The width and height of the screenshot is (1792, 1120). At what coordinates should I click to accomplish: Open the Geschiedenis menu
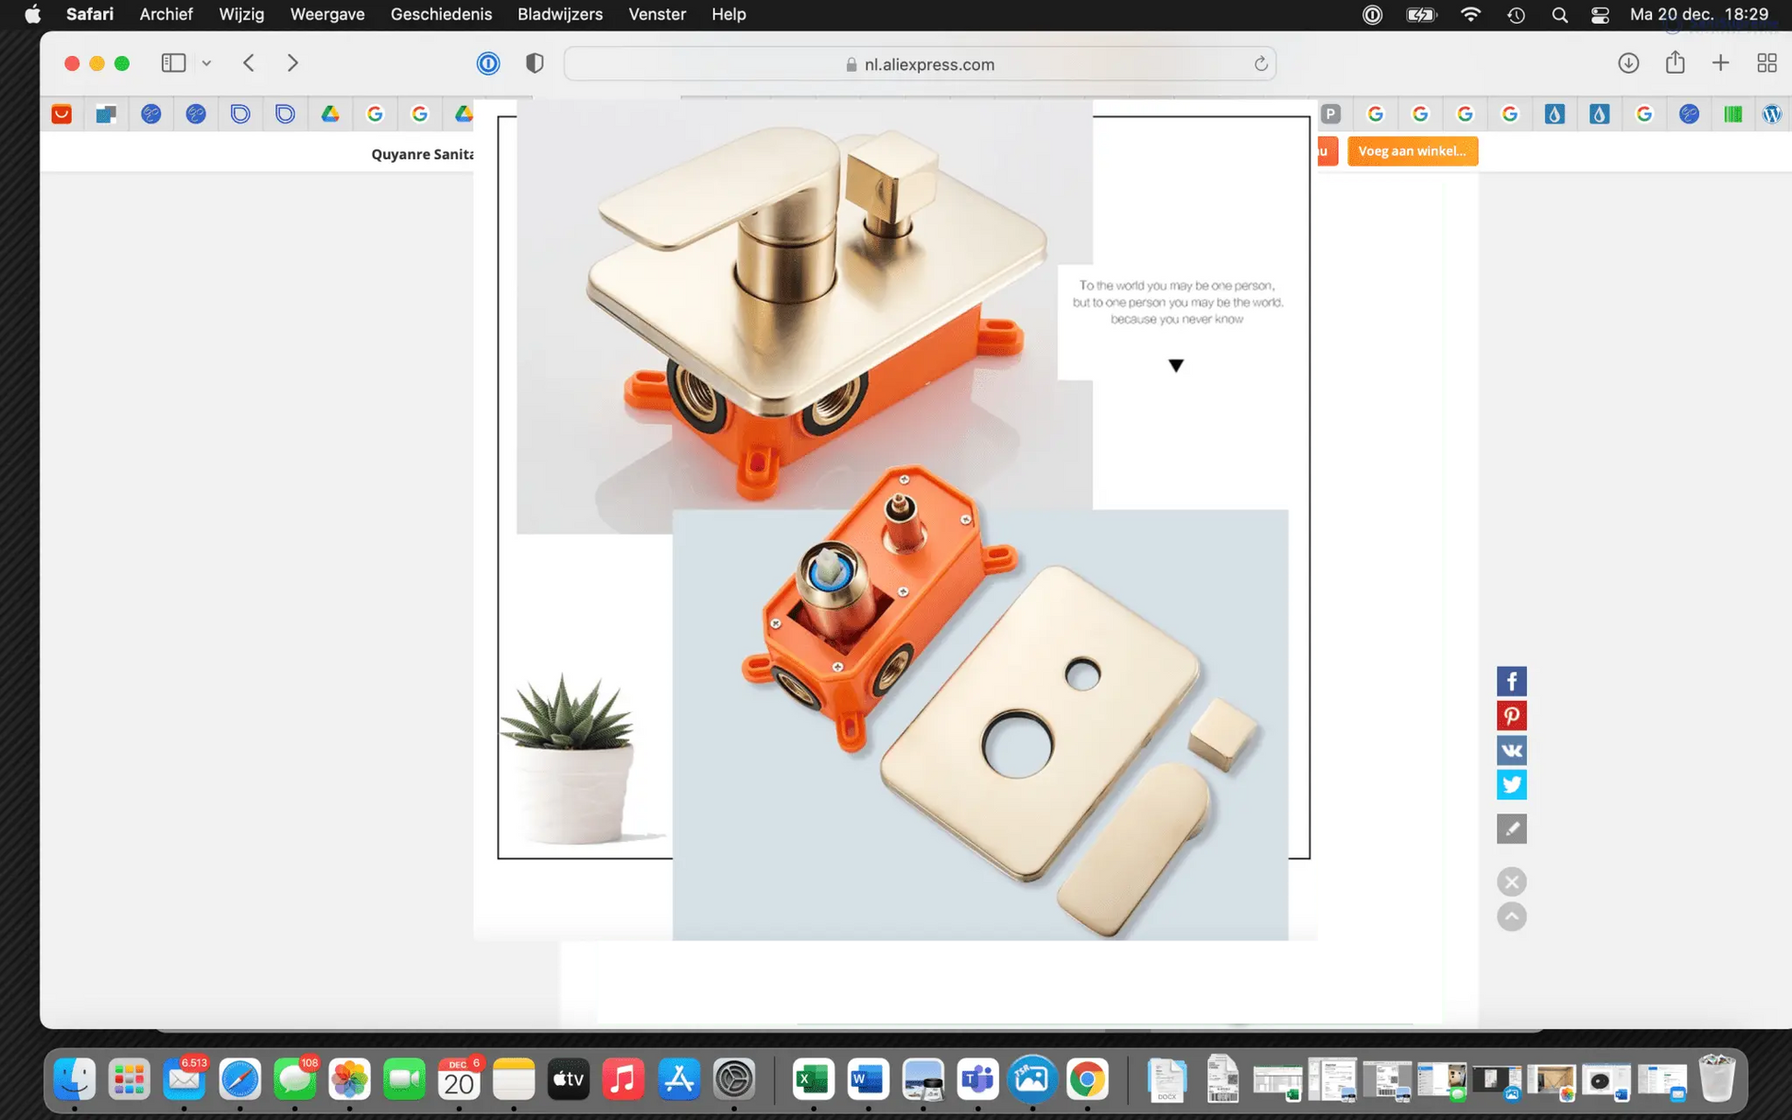pos(441,15)
